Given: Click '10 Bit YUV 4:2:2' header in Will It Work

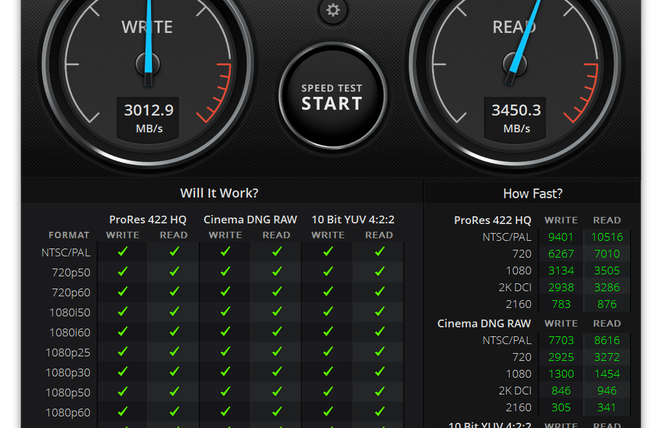Looking at the screenshot, I should (x=353, y=219).
